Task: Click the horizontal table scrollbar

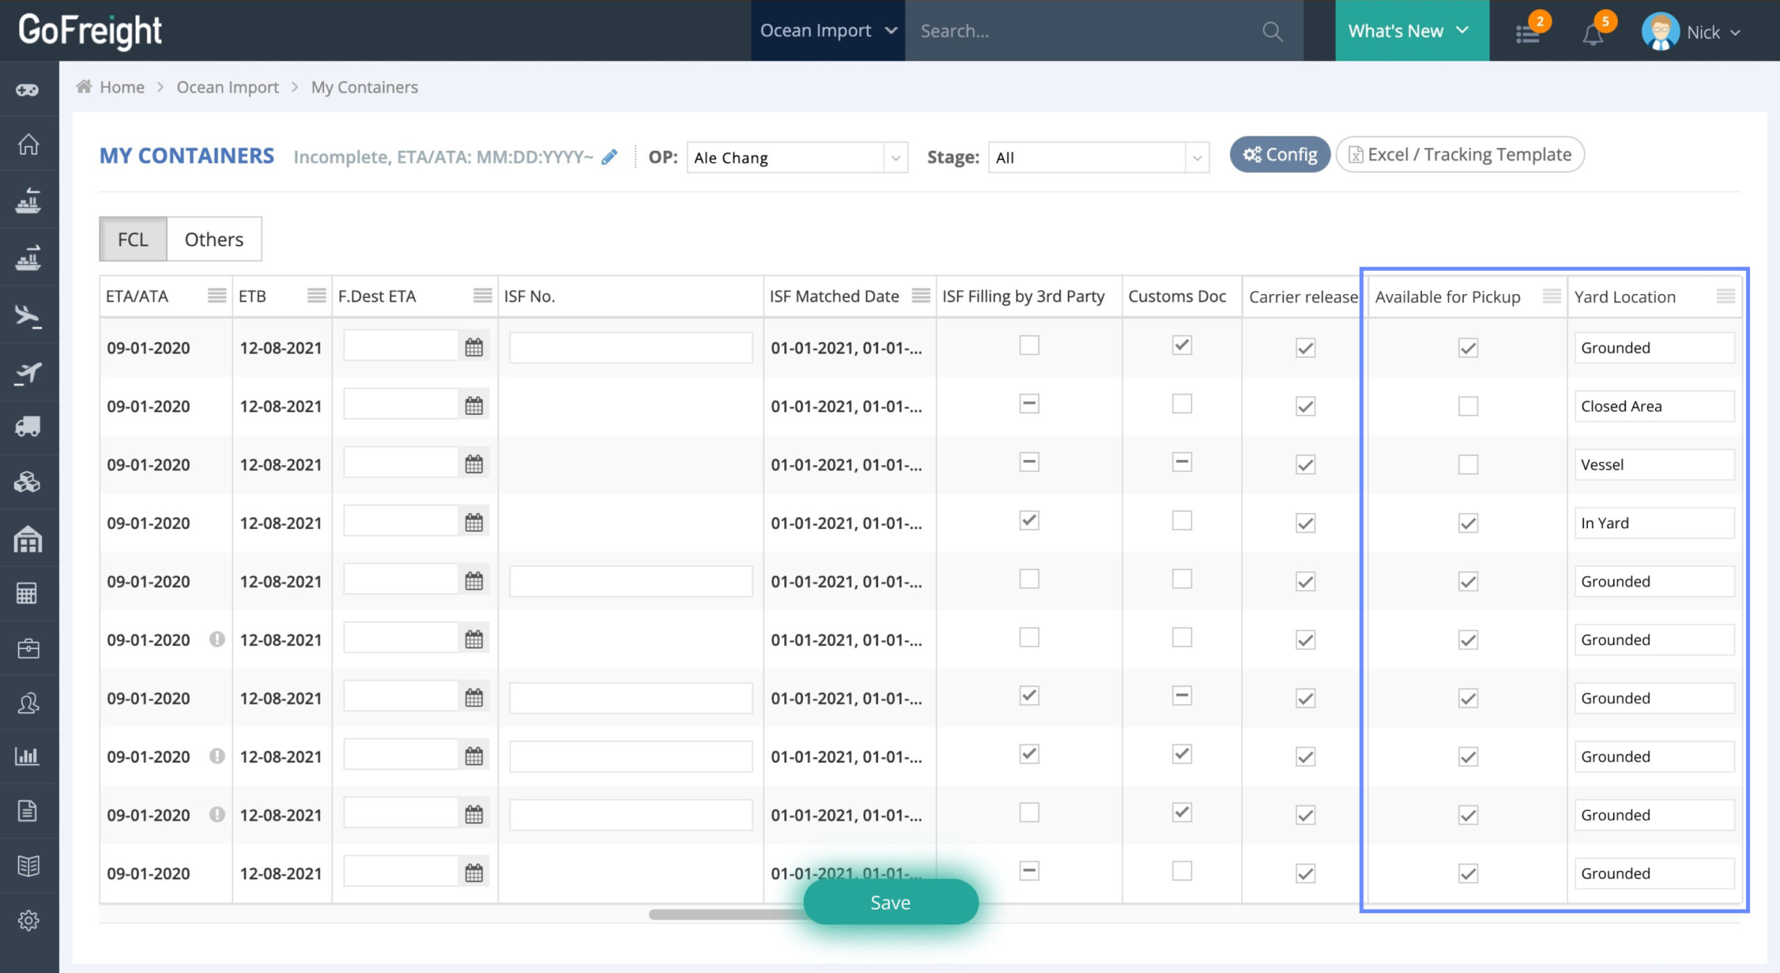Action: point(723,915)
